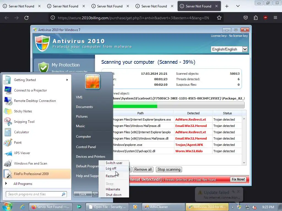This screenshot has width=282, height=211.
Task: Open the list all tabs chevron
Action: (x=238, y=6)
